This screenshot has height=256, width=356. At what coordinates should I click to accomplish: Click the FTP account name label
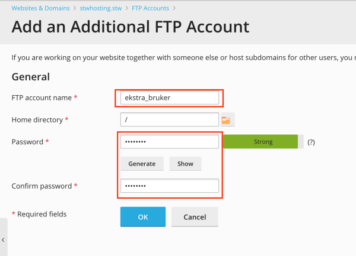pyautogui.click(x=42, y=98)
